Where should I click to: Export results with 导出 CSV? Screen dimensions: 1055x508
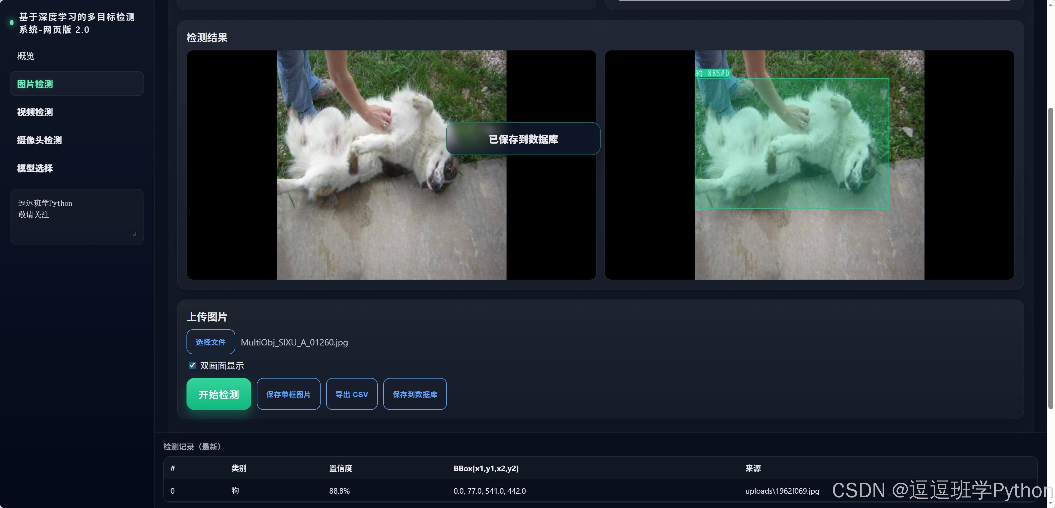[351, 394]
